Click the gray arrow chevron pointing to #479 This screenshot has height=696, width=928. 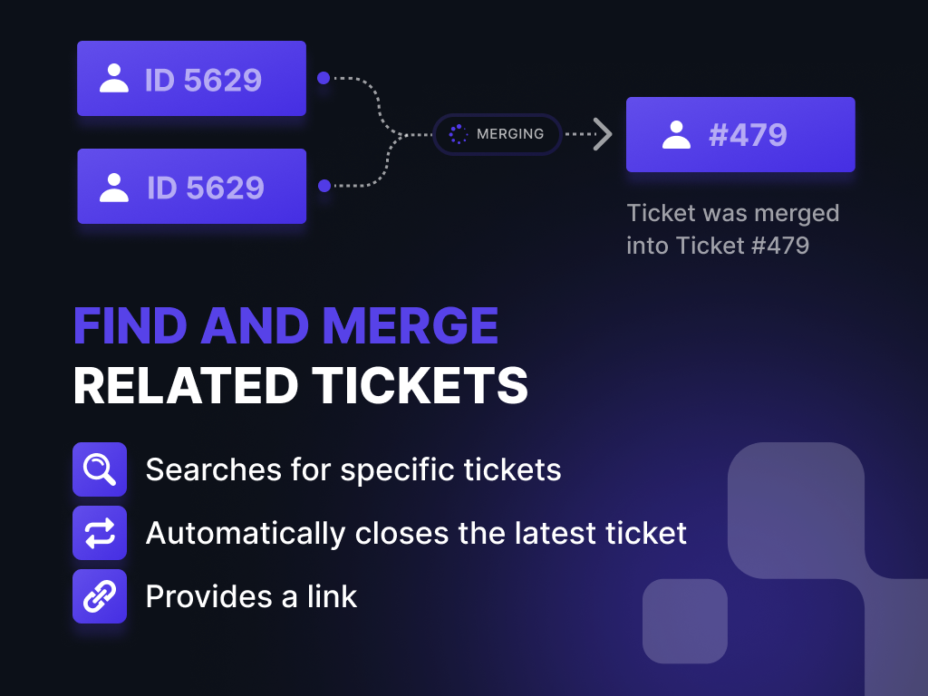[602, 134]
